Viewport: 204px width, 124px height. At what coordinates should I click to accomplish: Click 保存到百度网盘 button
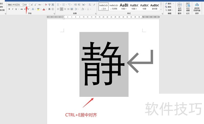[197, 7]
